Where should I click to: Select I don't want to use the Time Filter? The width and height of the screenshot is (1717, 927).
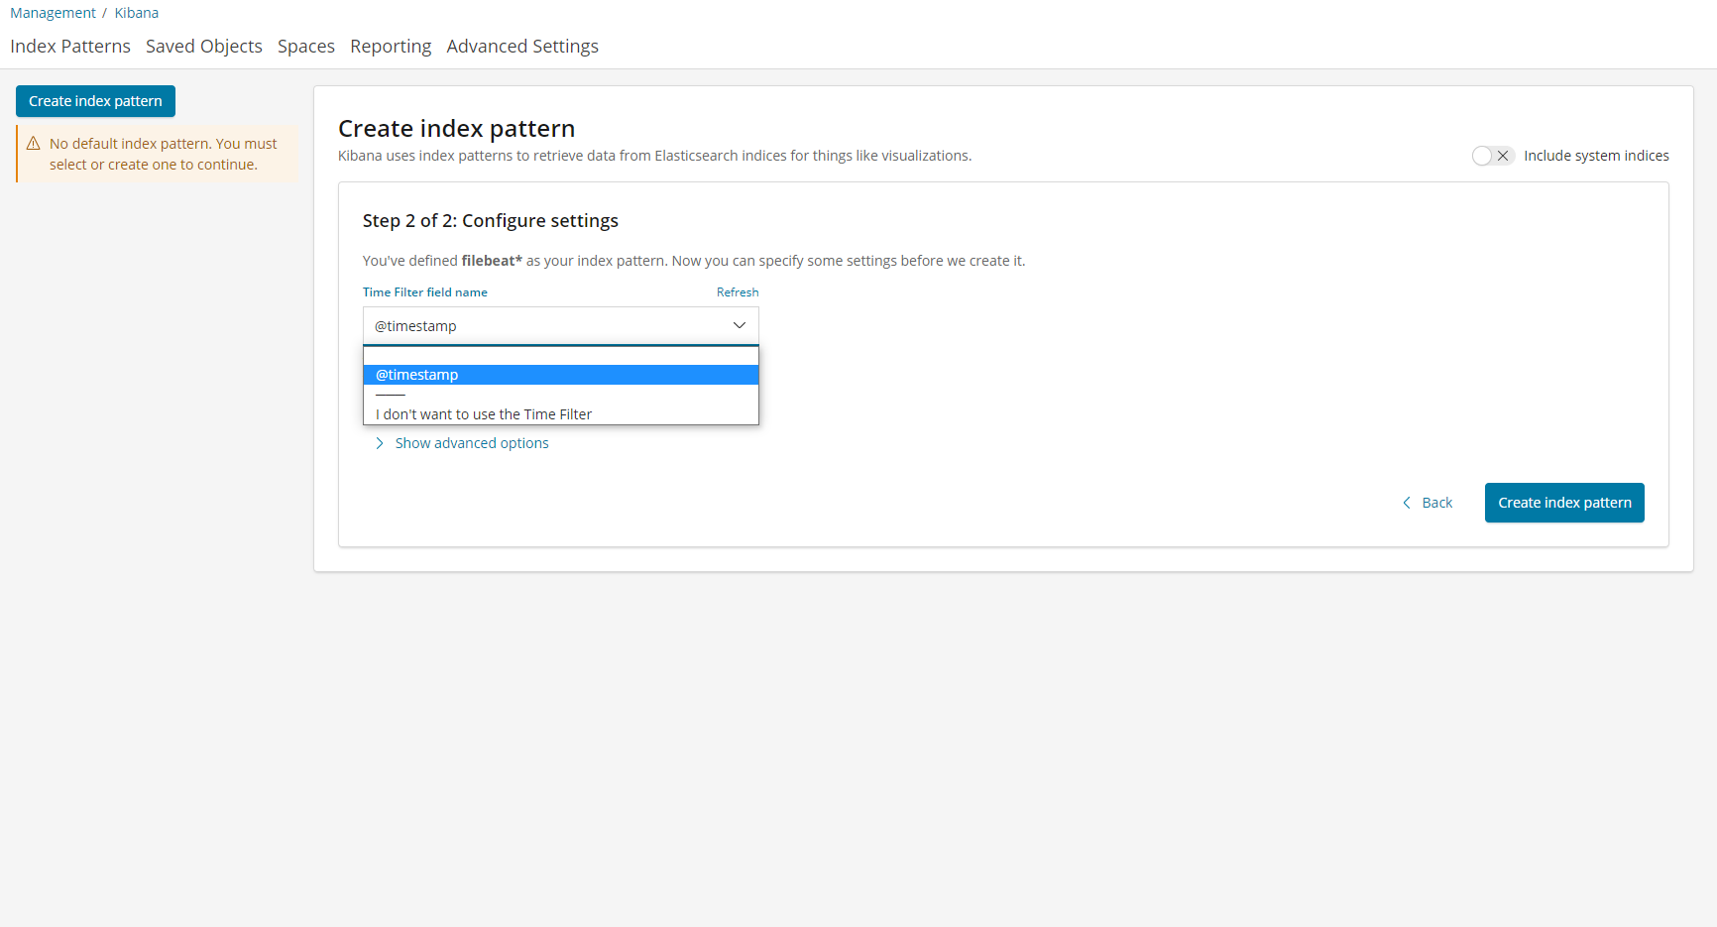tap(561, 414)
